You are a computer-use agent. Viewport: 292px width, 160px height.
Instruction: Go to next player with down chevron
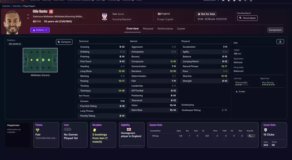click(x=28, y=18)
